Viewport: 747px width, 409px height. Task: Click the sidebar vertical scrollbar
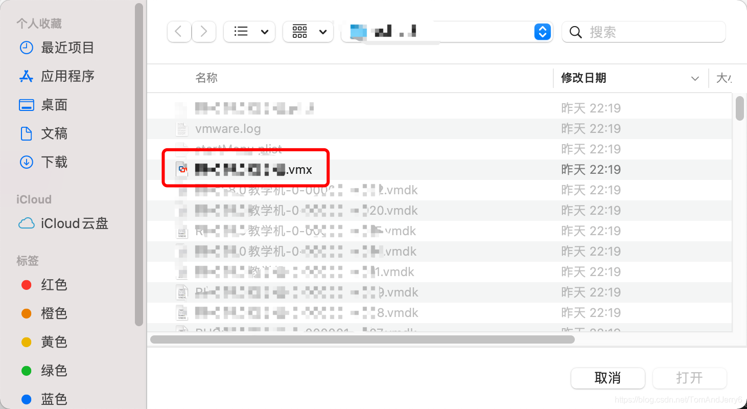139,164
